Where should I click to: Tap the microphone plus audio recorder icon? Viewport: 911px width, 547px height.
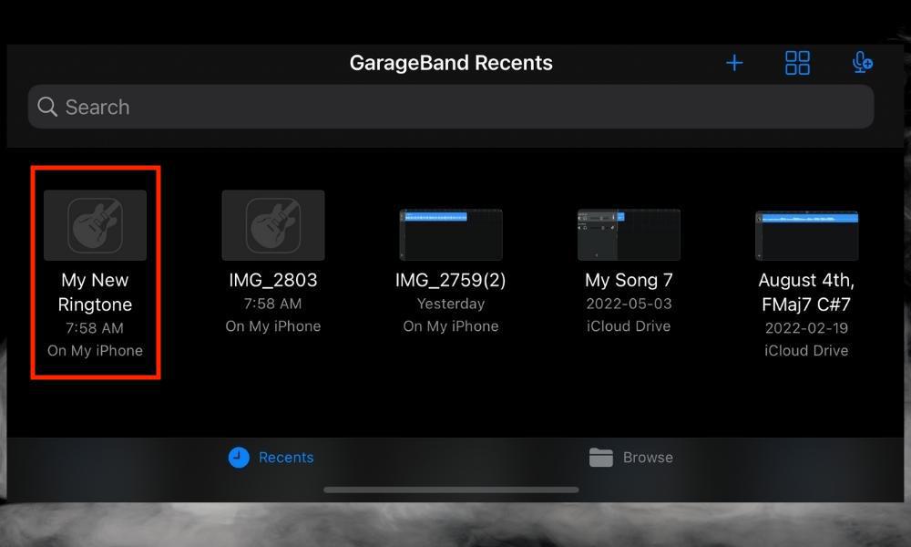tap(862, 62)
